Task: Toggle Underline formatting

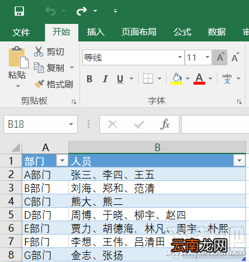Action: point(120,79)
